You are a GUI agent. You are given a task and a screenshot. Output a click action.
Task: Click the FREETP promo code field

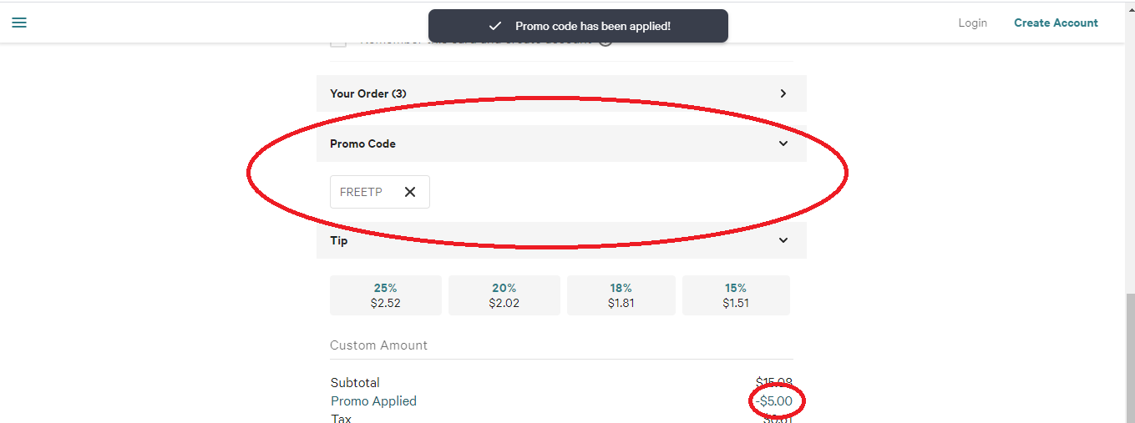pos(362,192)
